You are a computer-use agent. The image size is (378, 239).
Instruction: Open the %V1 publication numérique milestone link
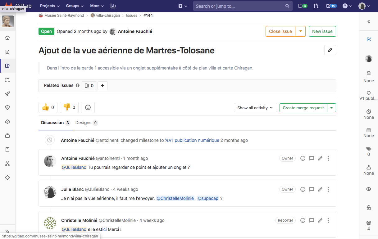tap(192, 140)
